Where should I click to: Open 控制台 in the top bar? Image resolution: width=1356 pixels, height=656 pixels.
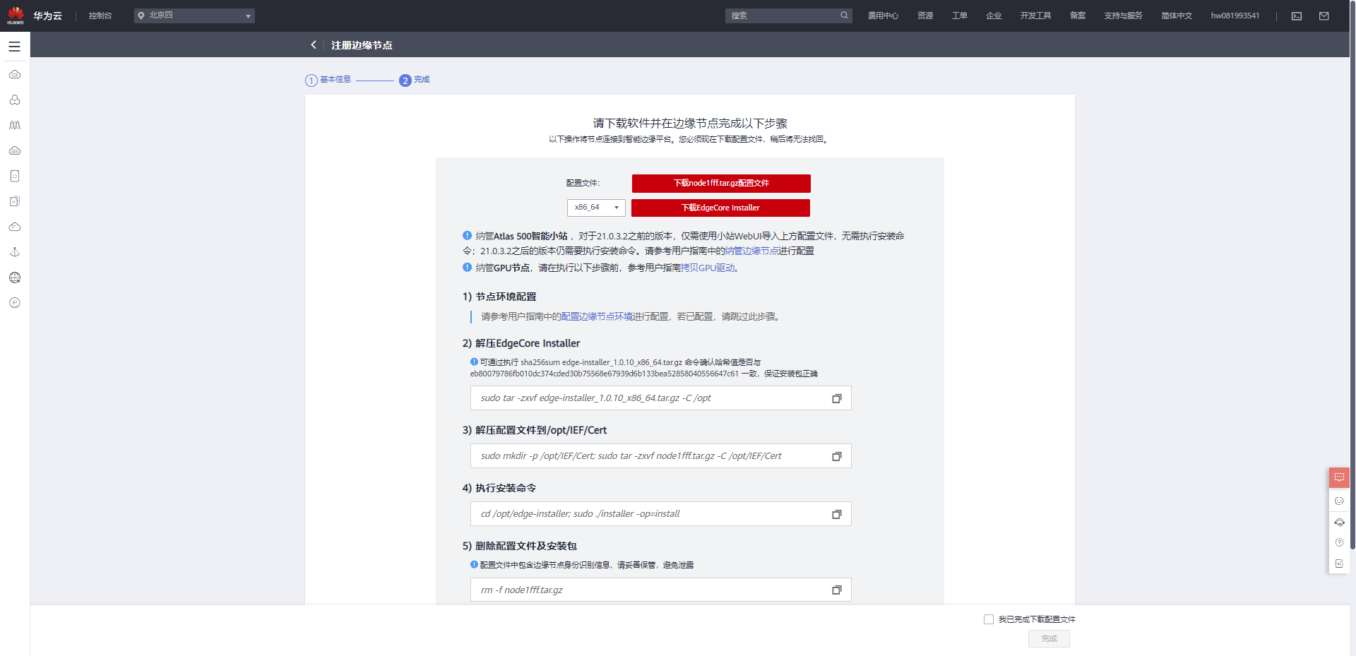[x=100, y=16]
